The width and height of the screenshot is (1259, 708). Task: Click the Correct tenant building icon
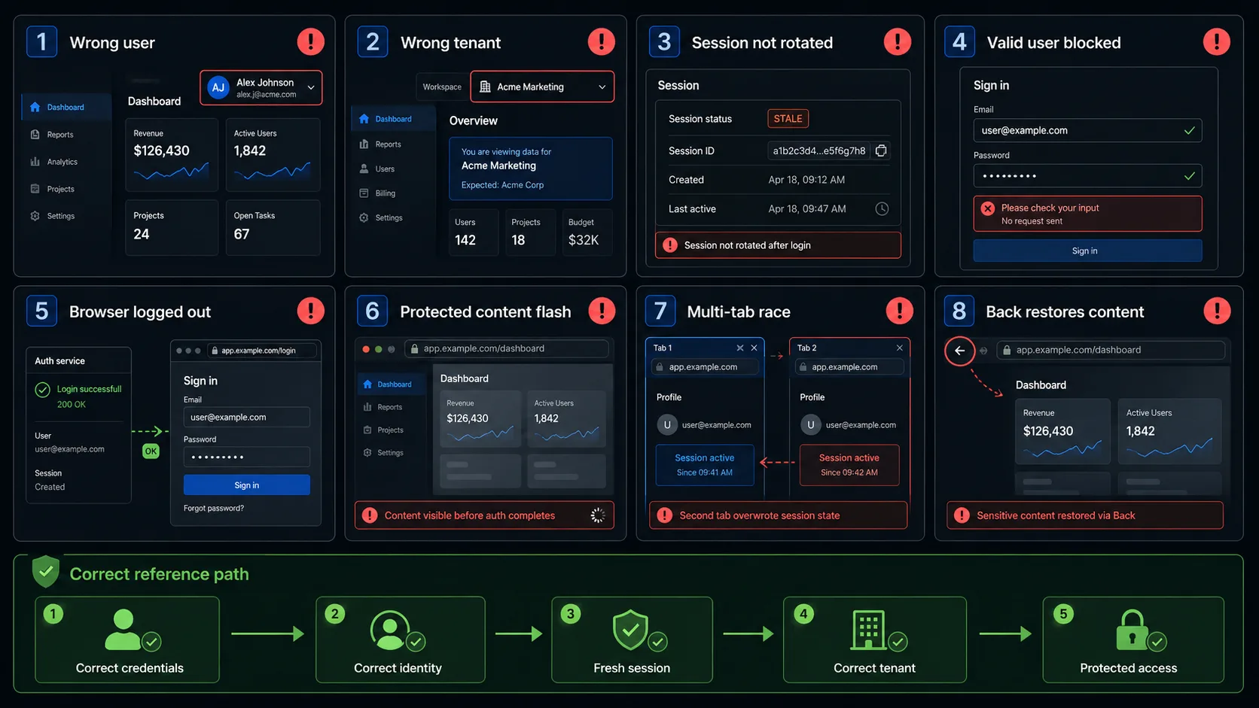coord(868,630)
